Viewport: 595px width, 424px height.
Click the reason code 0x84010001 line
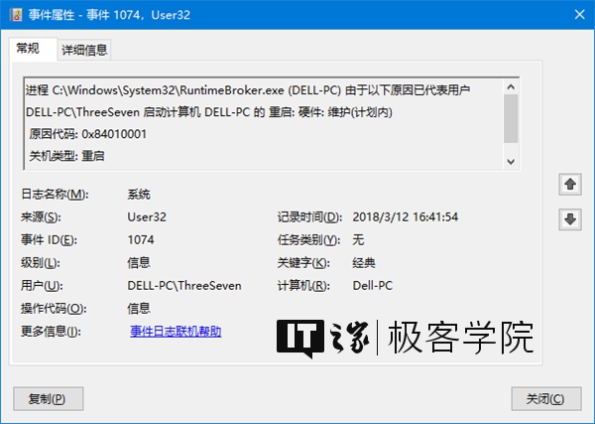87,133
